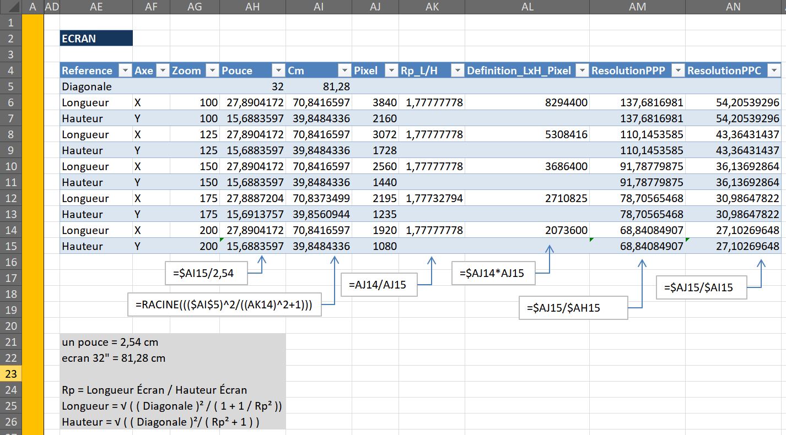
Task: Click the Hauteur formula note line
Action: coord(160,422)
